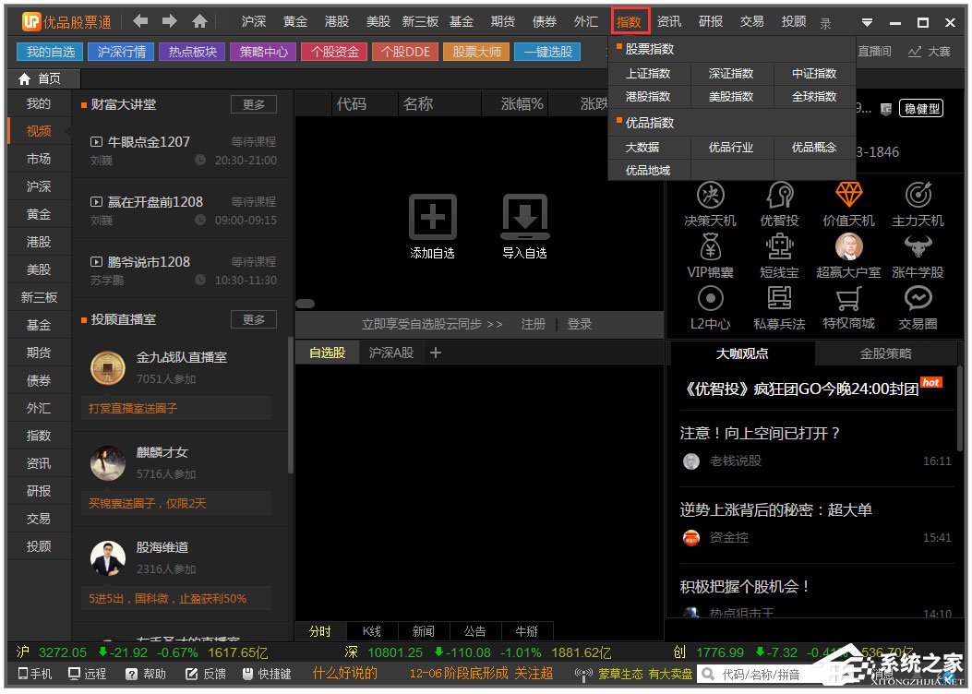Click the 导入自选 download icon
The width and height of the screenshot is (972, 694).
click(x=524, y=218)
